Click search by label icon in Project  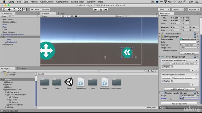pos(152,71)
